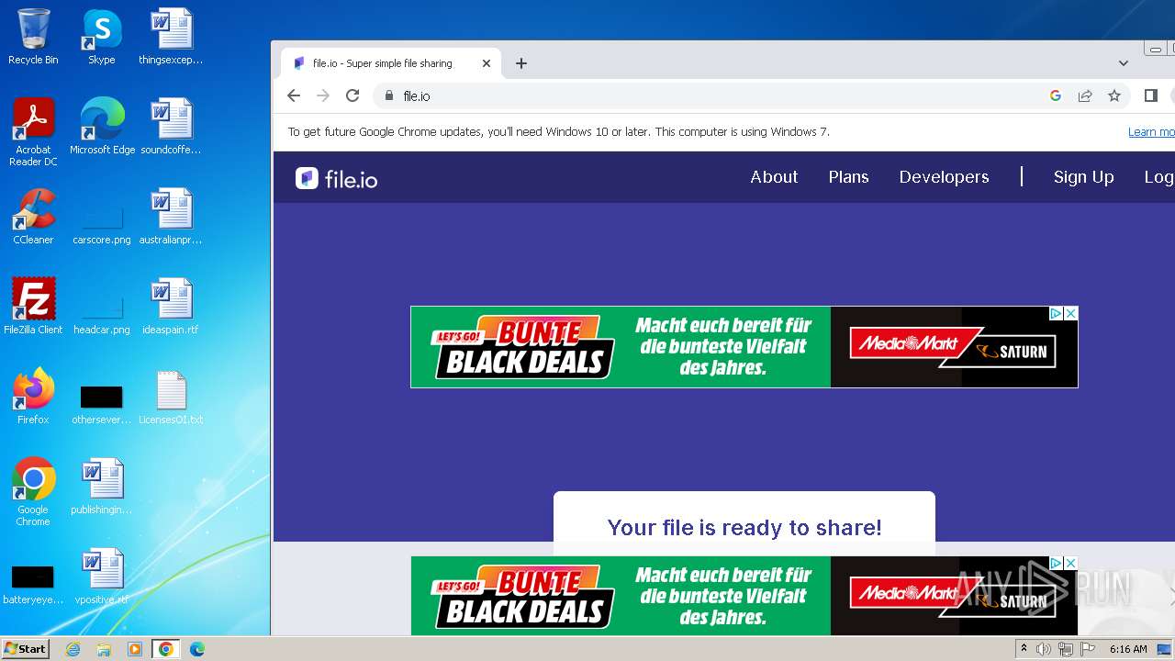Open vpositive.rtf document icon
Image resolution: width=1175 pixels, height=661 pixels.
(x=102, y=576)
